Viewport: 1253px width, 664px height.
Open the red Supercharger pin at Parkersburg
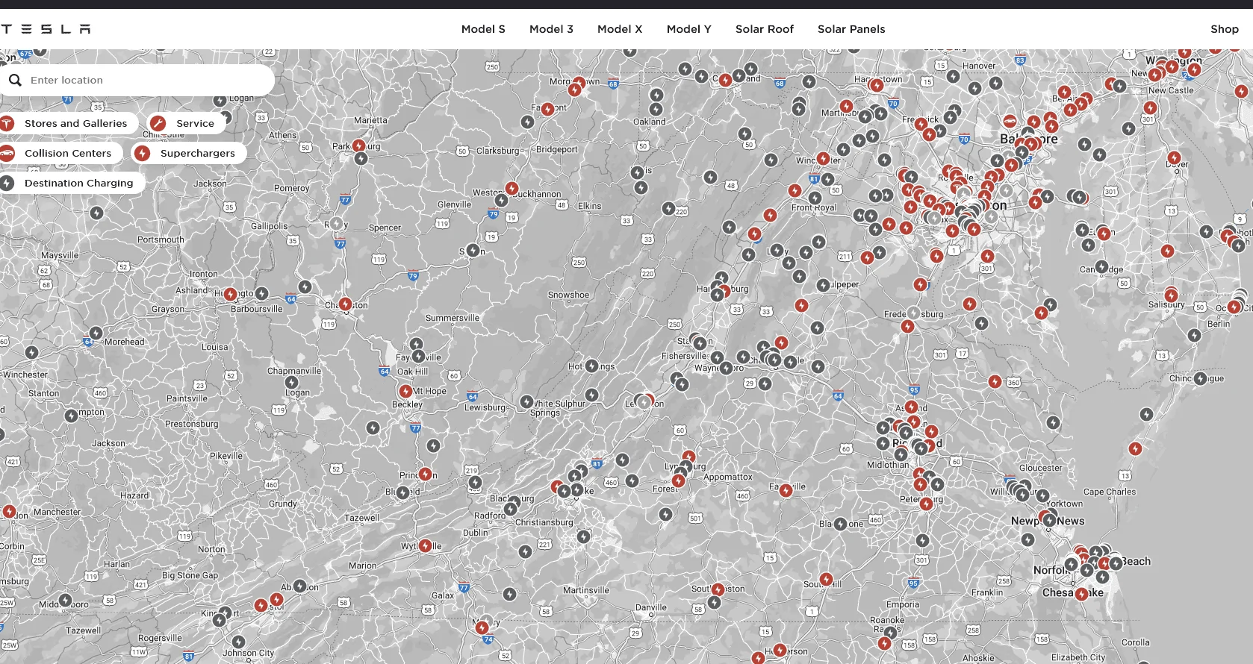tap(359, 145)
